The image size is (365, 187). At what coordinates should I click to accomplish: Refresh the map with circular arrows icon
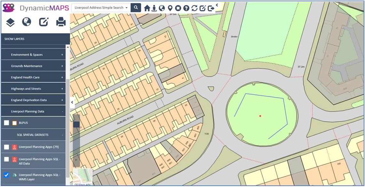point(194,8)
